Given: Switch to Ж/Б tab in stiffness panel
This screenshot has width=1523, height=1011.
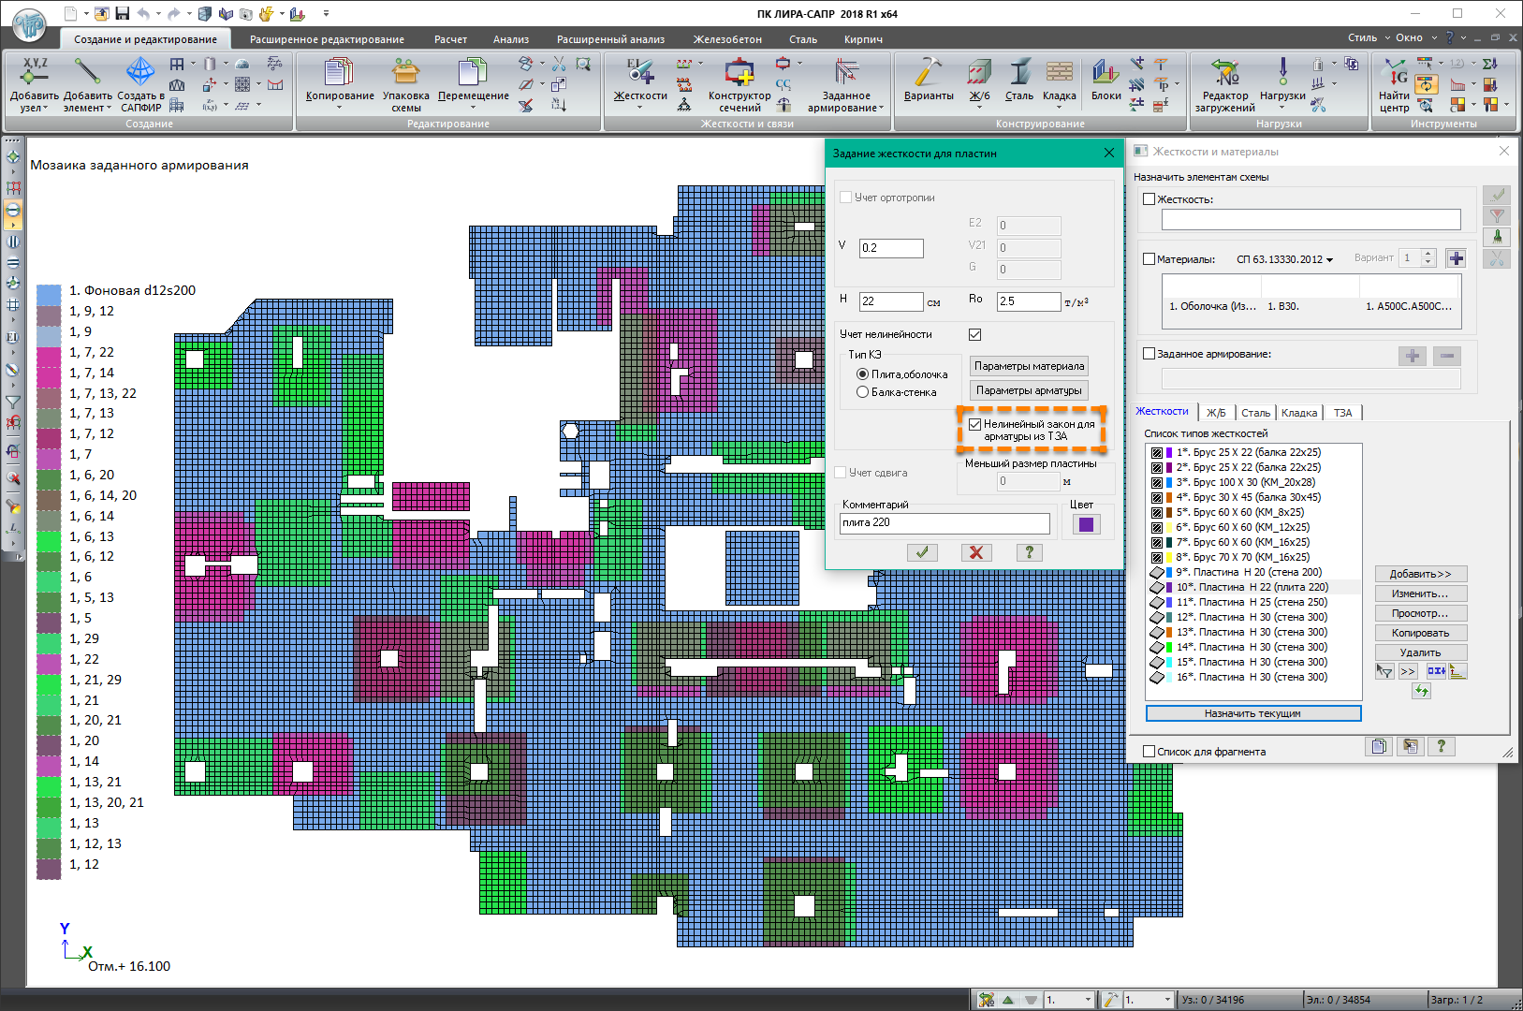Looking at the screenshot, I should (x=1215, y=413).
